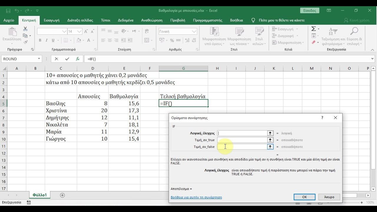Toggle middle vertical alignment
This screenshot has width=377, height=212.
[110, 31]
